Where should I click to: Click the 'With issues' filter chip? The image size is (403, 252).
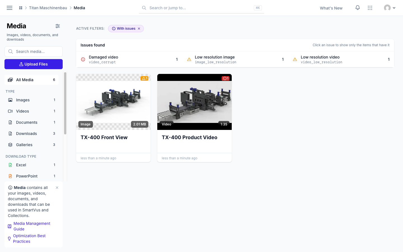(126, 29)
